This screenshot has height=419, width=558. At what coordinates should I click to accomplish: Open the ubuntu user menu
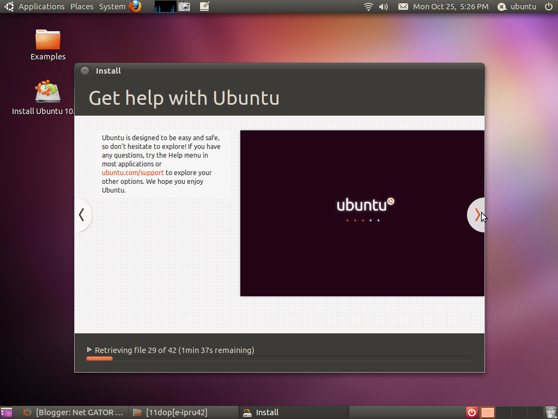517,7
